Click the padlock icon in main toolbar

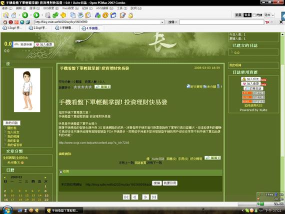pos(130,15)
